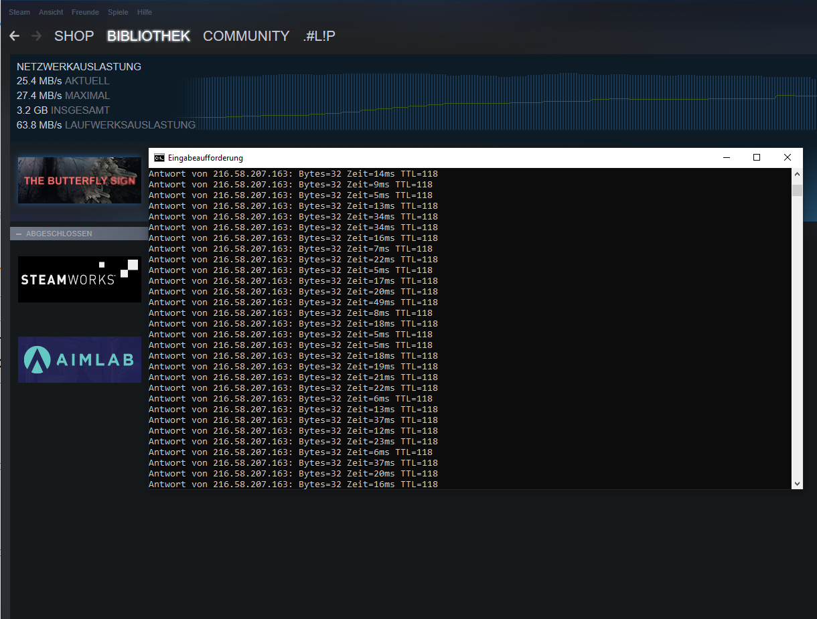Go back with the left arrow

click(x=14, y=36)
